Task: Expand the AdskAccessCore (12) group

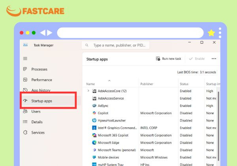Action: (88, 91)
